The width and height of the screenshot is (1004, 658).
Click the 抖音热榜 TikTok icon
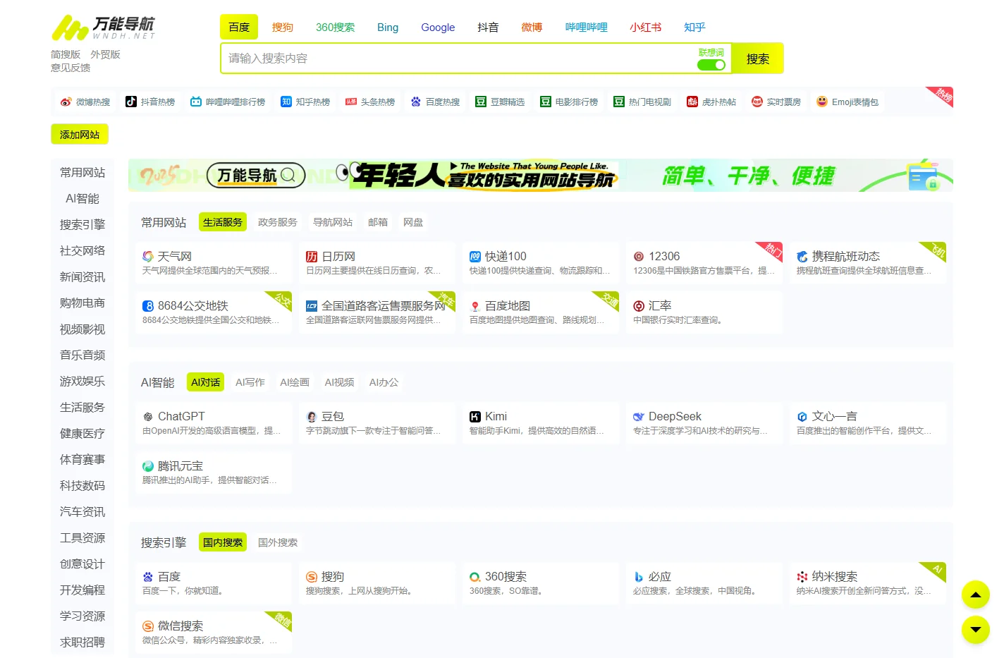(131, 102)
